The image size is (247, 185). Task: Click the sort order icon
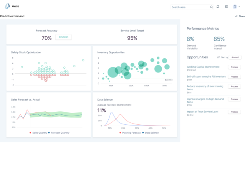click(218, 57)
